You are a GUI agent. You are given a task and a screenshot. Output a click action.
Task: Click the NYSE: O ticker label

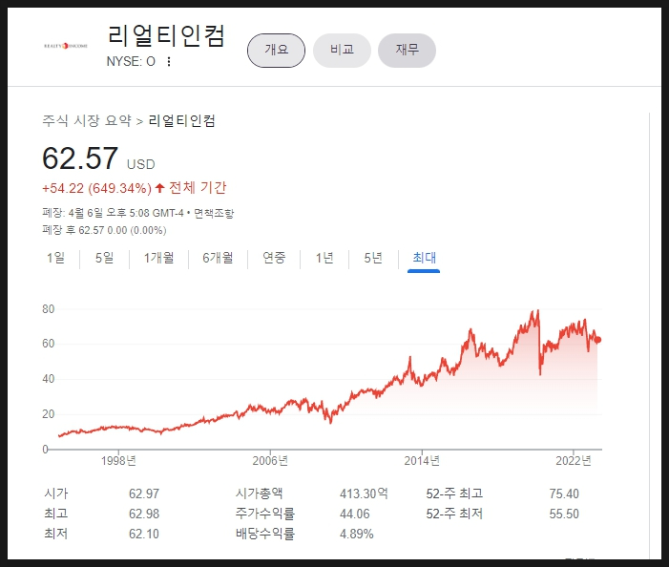131,62
